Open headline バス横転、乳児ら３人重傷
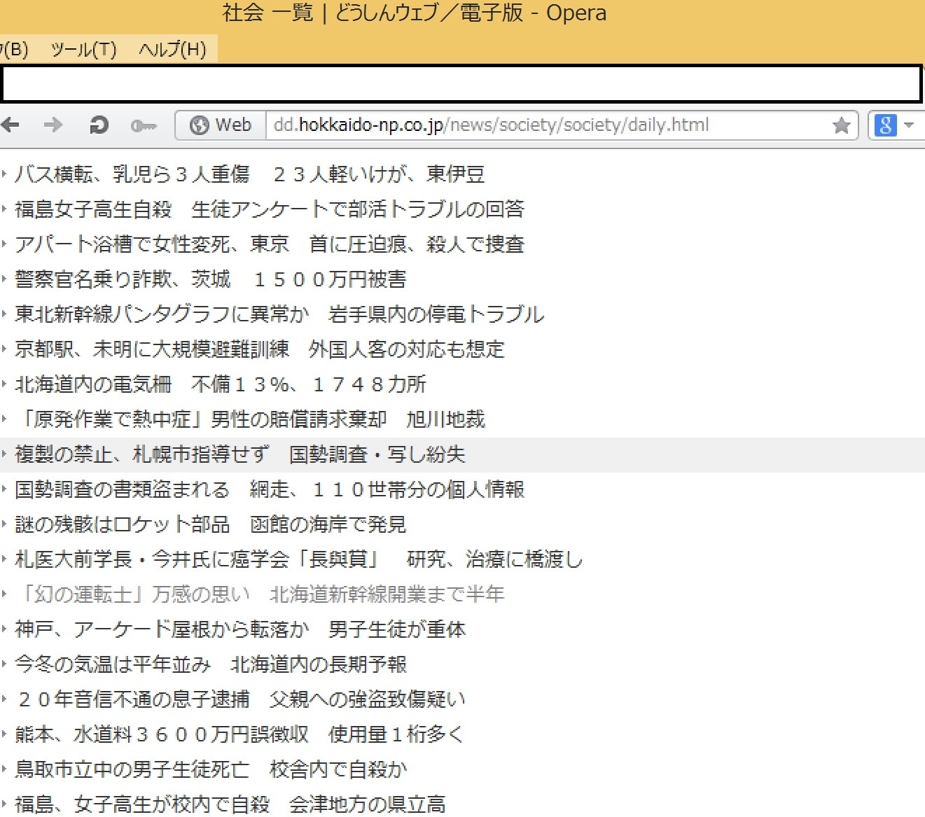925x817 pixels. [x=250, y=174]
